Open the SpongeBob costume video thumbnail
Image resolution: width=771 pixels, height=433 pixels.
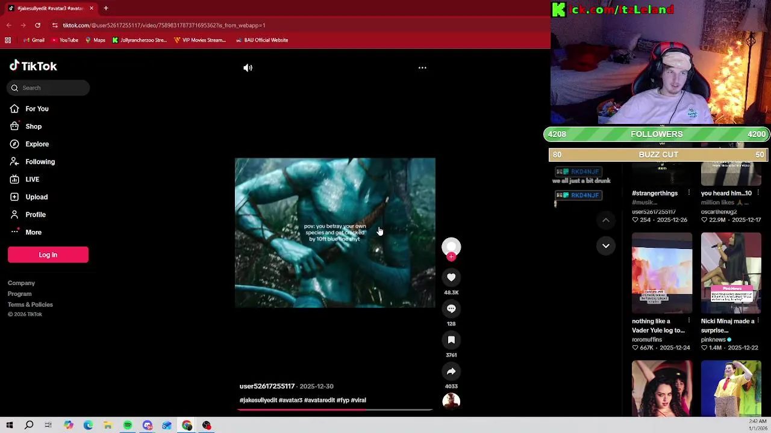click(x=731, y=388)
